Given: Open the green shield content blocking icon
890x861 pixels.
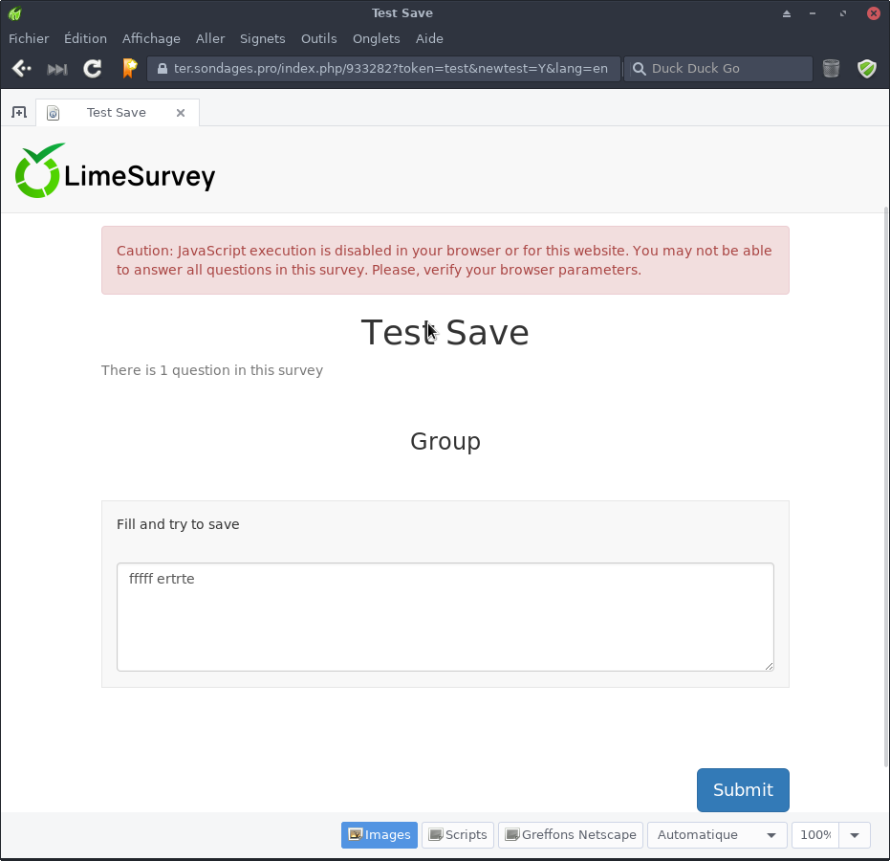Looking at the screenshot, I should (x=866, y=69).
